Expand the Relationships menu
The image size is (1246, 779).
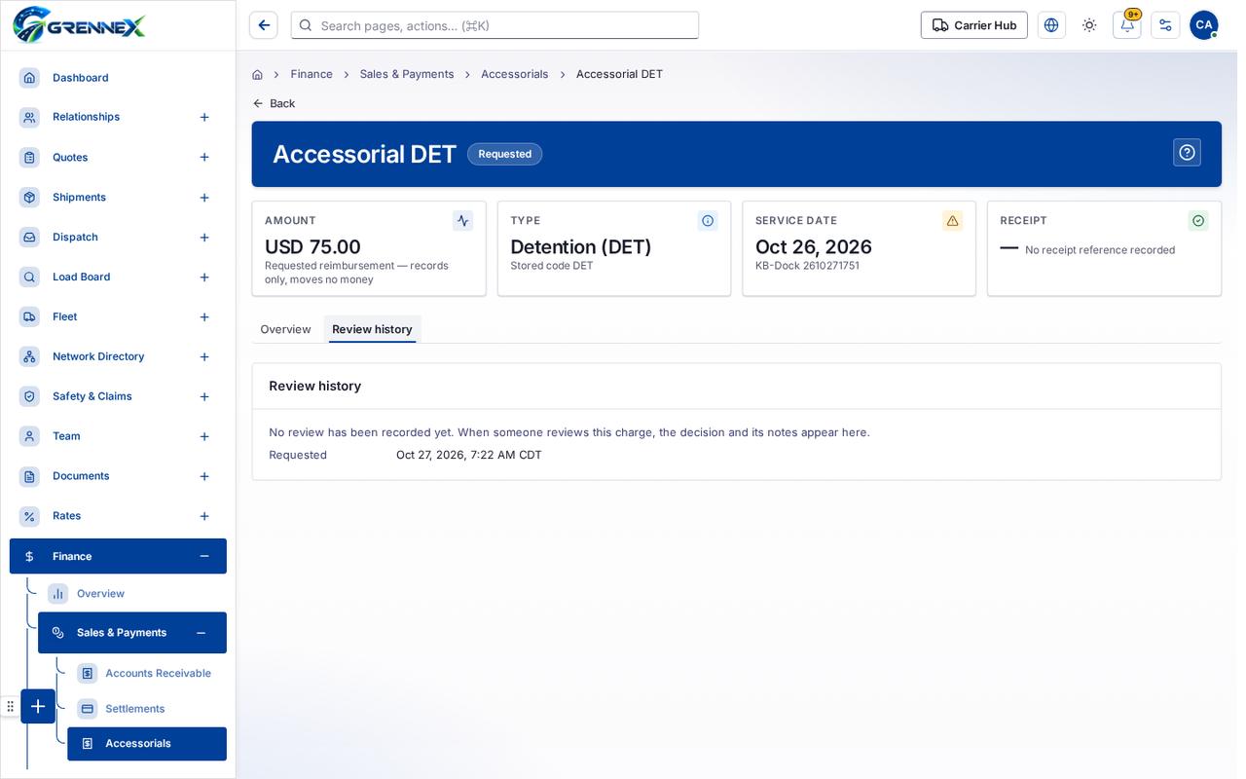(x=204, y=117)
